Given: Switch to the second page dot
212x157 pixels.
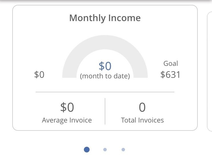Looking at the screenshot, I should pyautogui.click(x=105, y=149).
